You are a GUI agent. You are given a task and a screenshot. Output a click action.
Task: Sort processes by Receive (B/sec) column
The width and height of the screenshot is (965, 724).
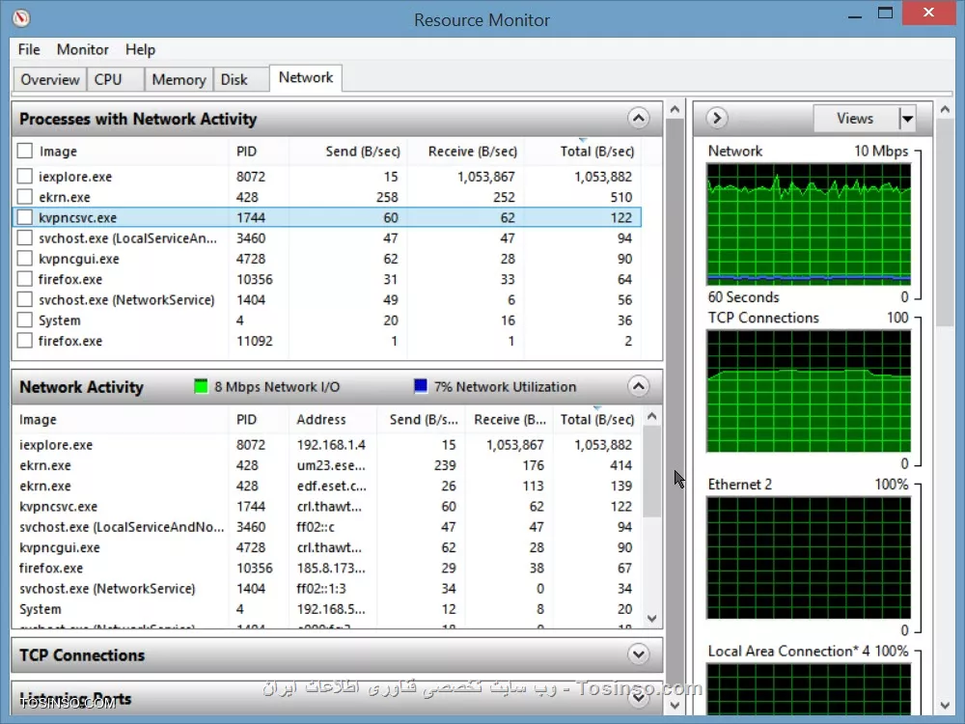(x=466, y=152)
